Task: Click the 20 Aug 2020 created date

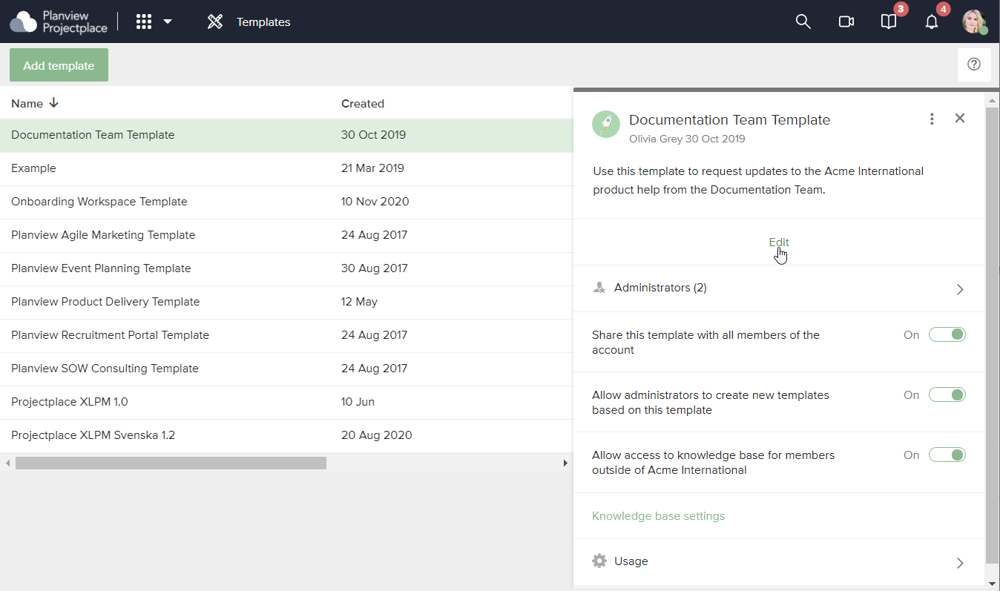Action: (x=377, y=435)
